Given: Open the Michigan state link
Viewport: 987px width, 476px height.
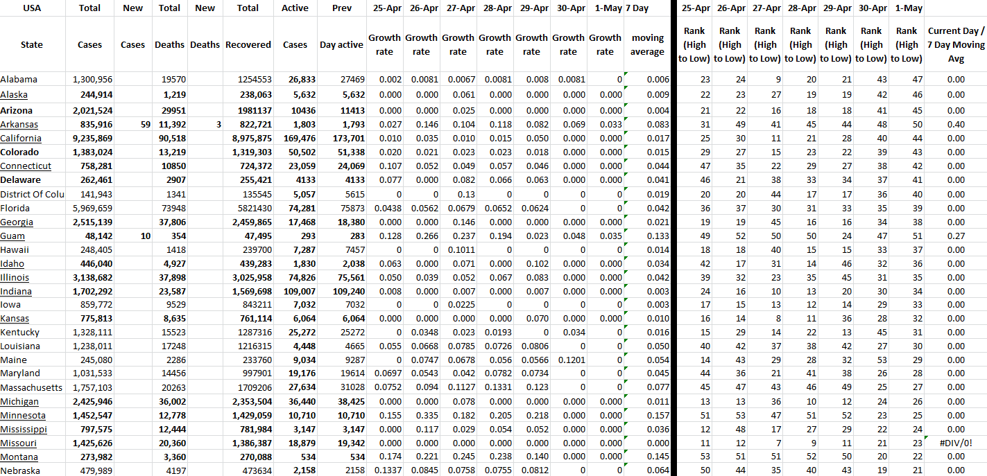Looking at the screenshot, I should click(x=19, y=402).
